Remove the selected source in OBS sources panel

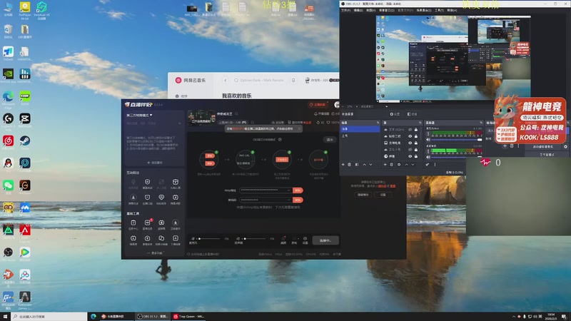point(392,165)
